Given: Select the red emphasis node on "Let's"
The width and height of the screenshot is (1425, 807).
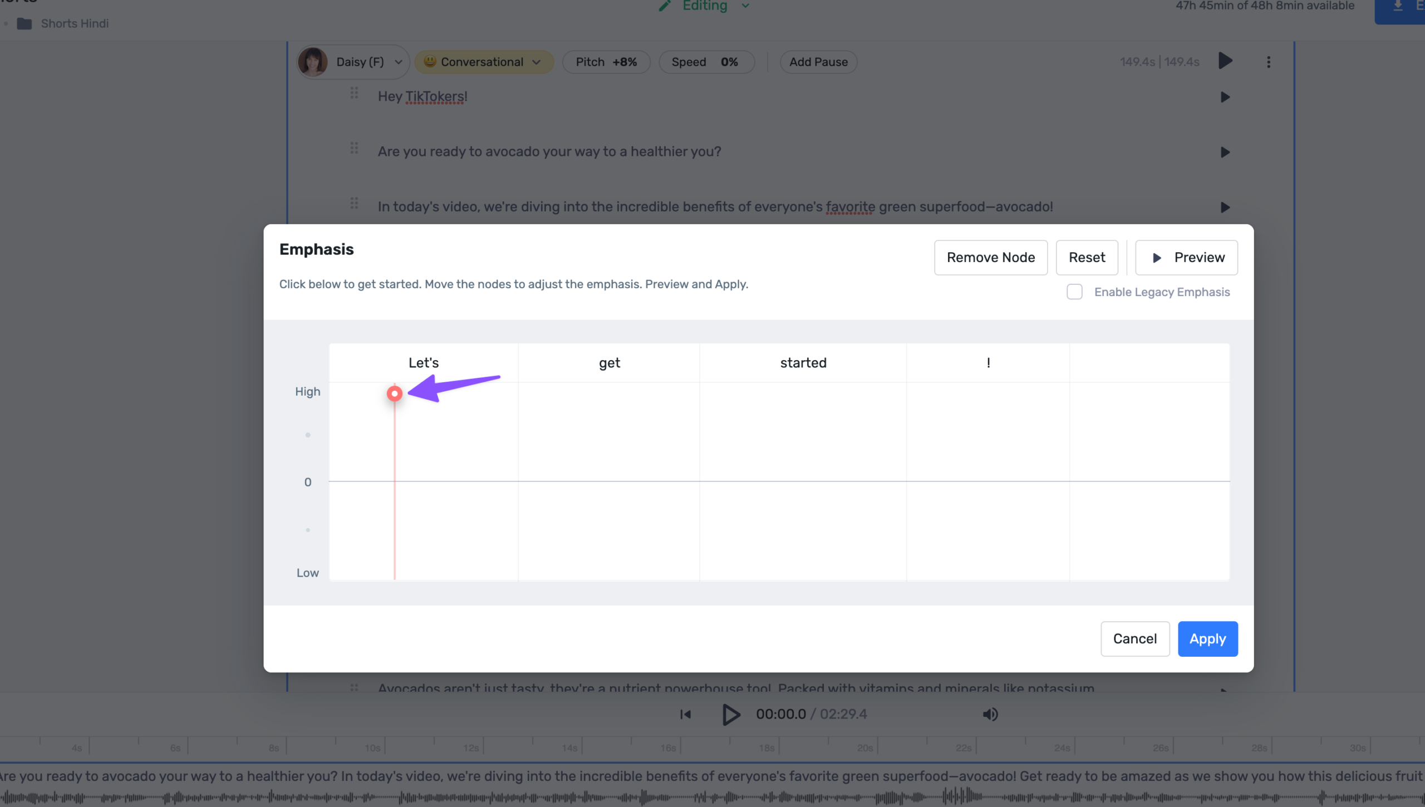Looking at the screenshot, I should pyautogui.click(x=394, y=393).
